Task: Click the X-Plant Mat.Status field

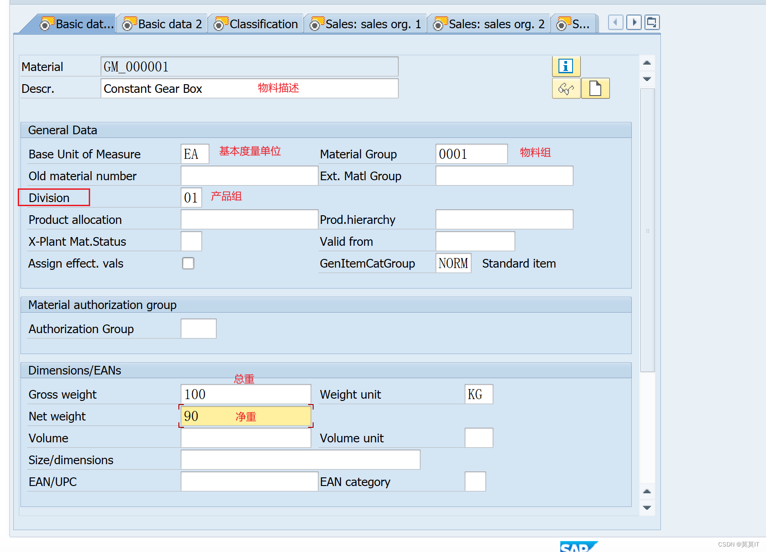Action: [191, 241]
